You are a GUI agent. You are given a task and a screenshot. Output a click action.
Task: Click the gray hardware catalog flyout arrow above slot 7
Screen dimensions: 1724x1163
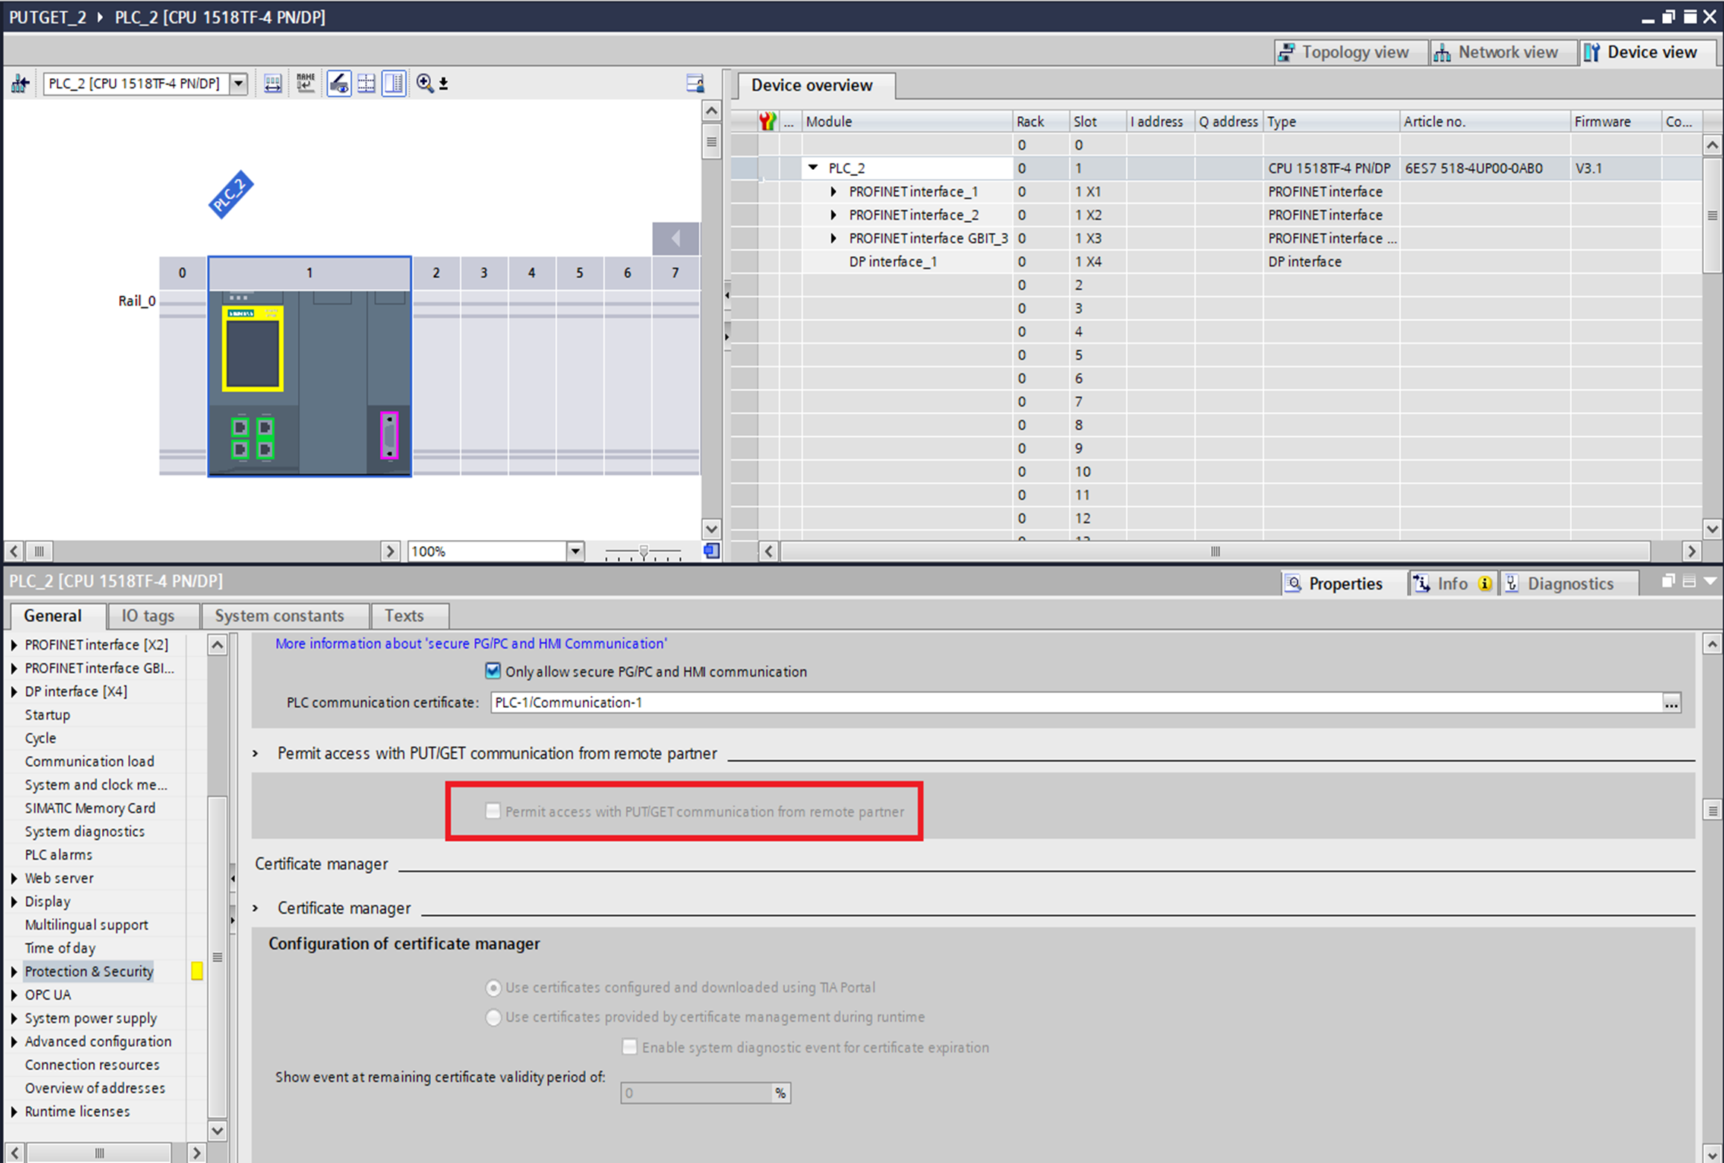pos(675,239)
